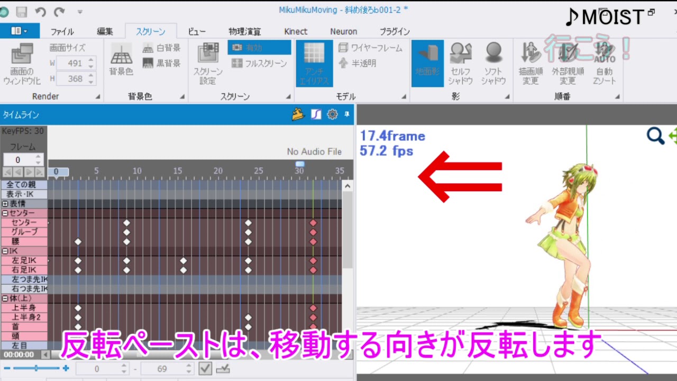
Task: Pin the タイムライン panel
Action: point(347,114)
